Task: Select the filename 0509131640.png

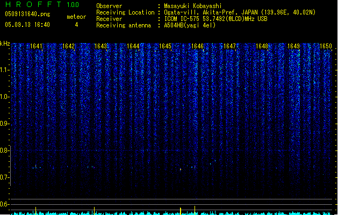Action: pos(27,14)
